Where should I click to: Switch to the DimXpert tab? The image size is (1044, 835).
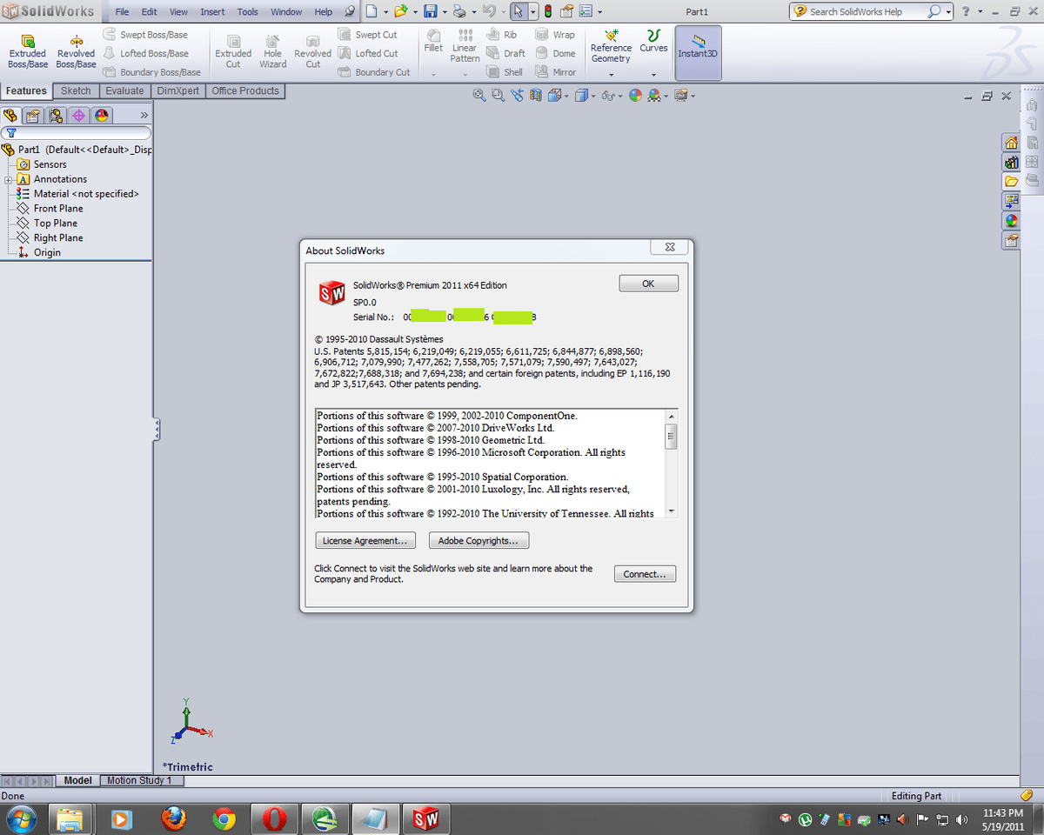point(178,90)
